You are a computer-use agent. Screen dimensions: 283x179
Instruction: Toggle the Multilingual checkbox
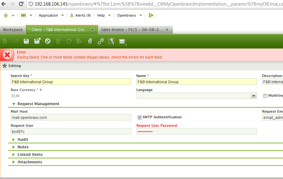tap(265, 96)
